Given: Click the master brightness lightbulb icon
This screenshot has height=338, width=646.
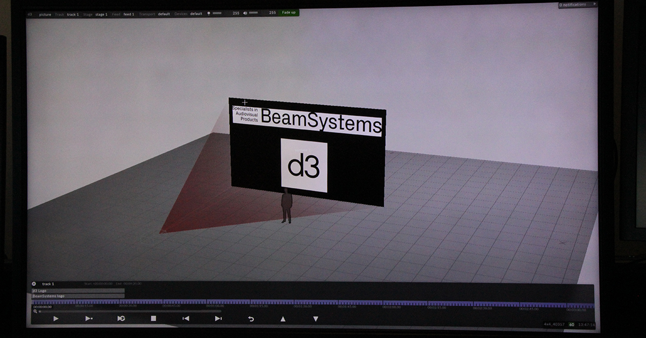Looking at the screenshot, I should [x=209, y=12].
